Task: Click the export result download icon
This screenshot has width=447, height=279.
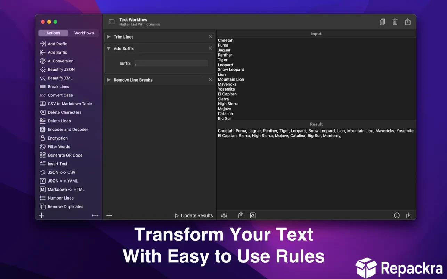Action: (x=409, y=215)
